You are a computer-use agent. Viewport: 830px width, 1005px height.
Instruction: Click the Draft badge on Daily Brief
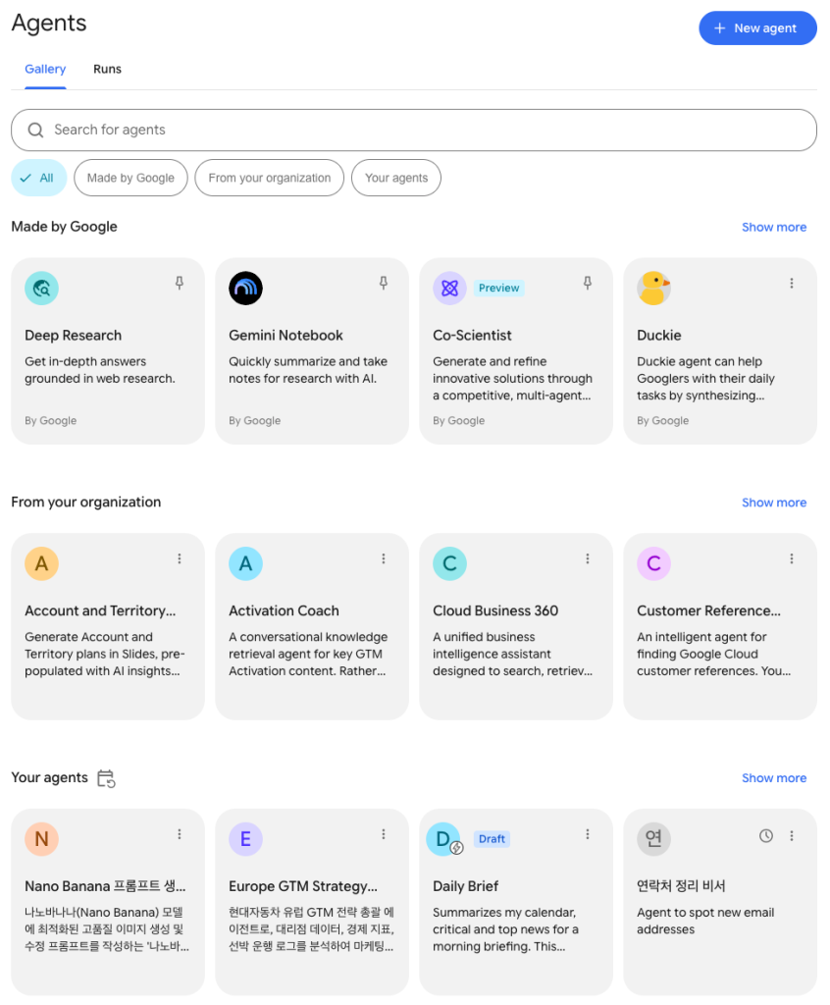point(492,839)
